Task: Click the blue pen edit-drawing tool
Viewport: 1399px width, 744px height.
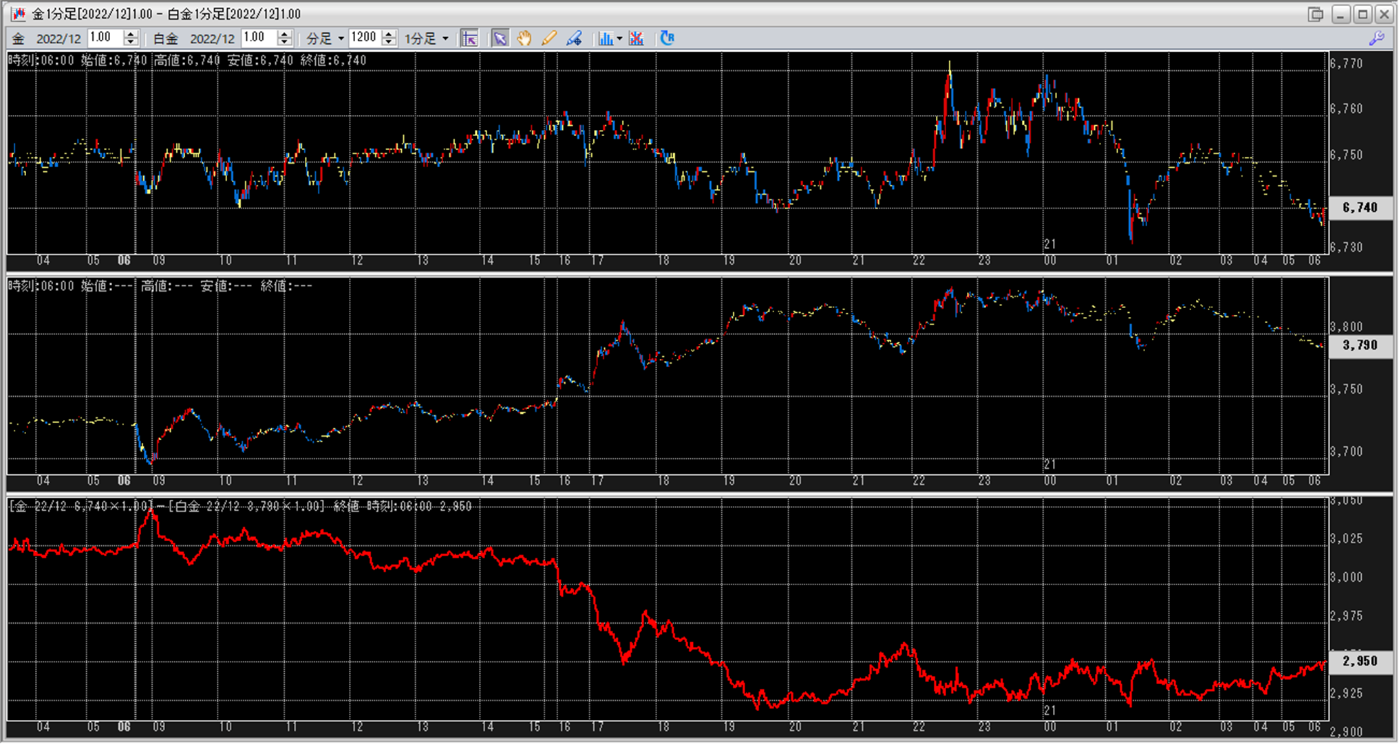Action: click(x=574, y=39)
